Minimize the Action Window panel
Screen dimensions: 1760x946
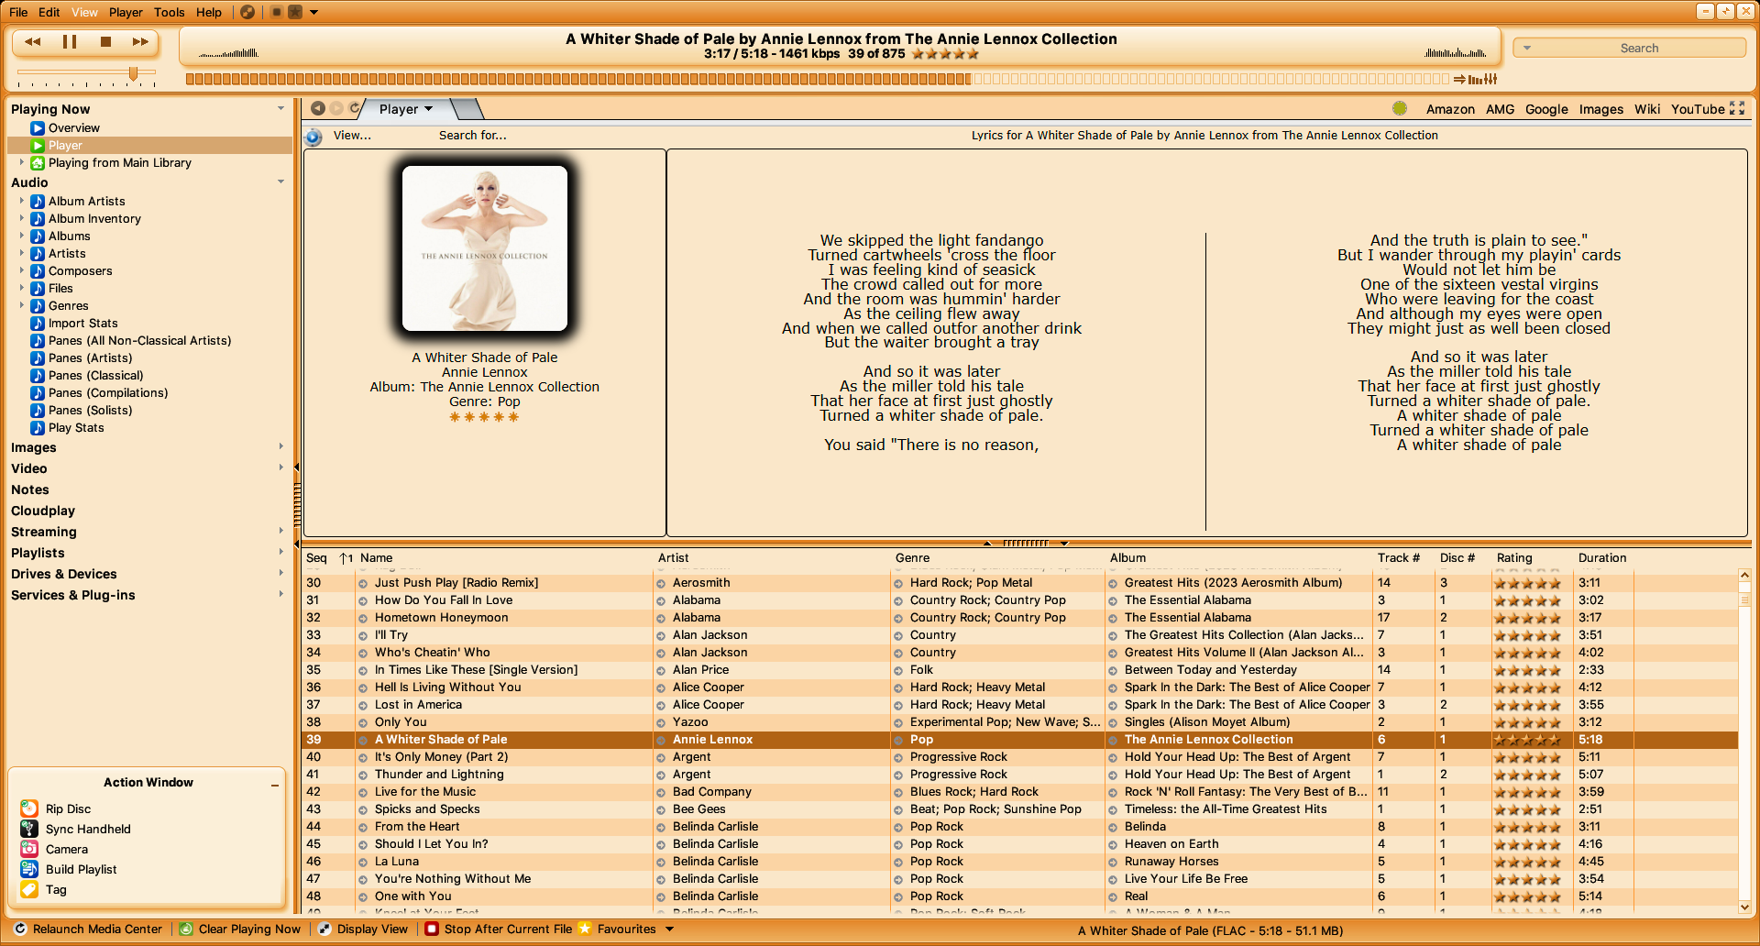coord(275,784)
